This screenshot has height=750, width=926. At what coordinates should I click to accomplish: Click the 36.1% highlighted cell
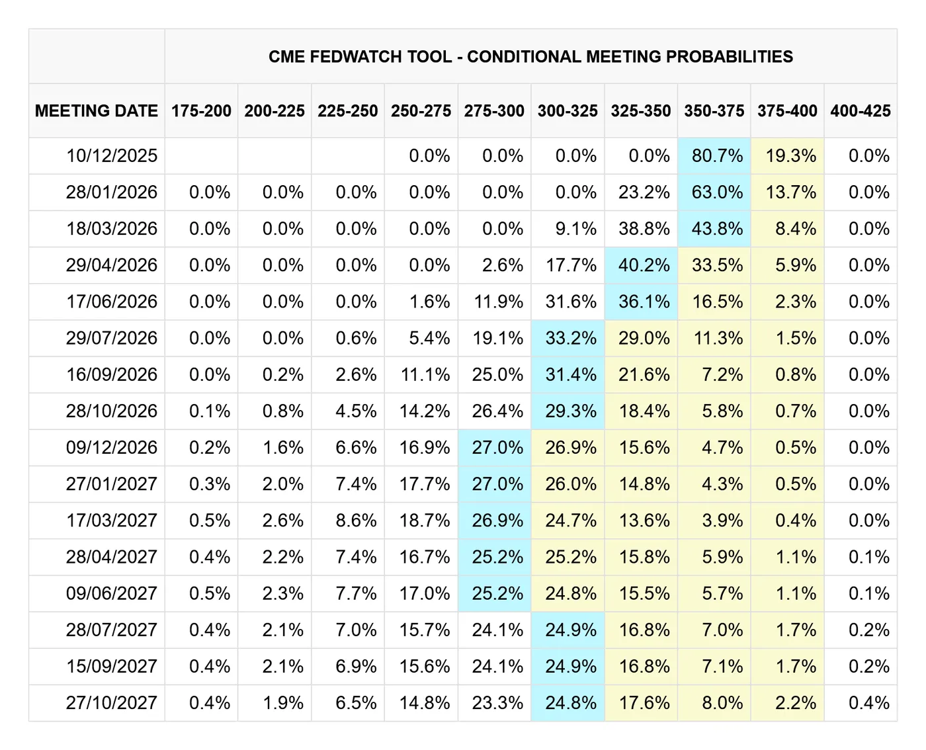coord(644,302)
